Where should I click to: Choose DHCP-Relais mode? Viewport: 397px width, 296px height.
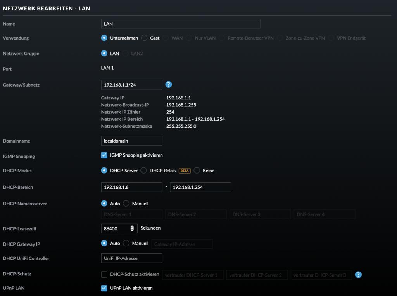pyautogui.click(x=143, y=171)
